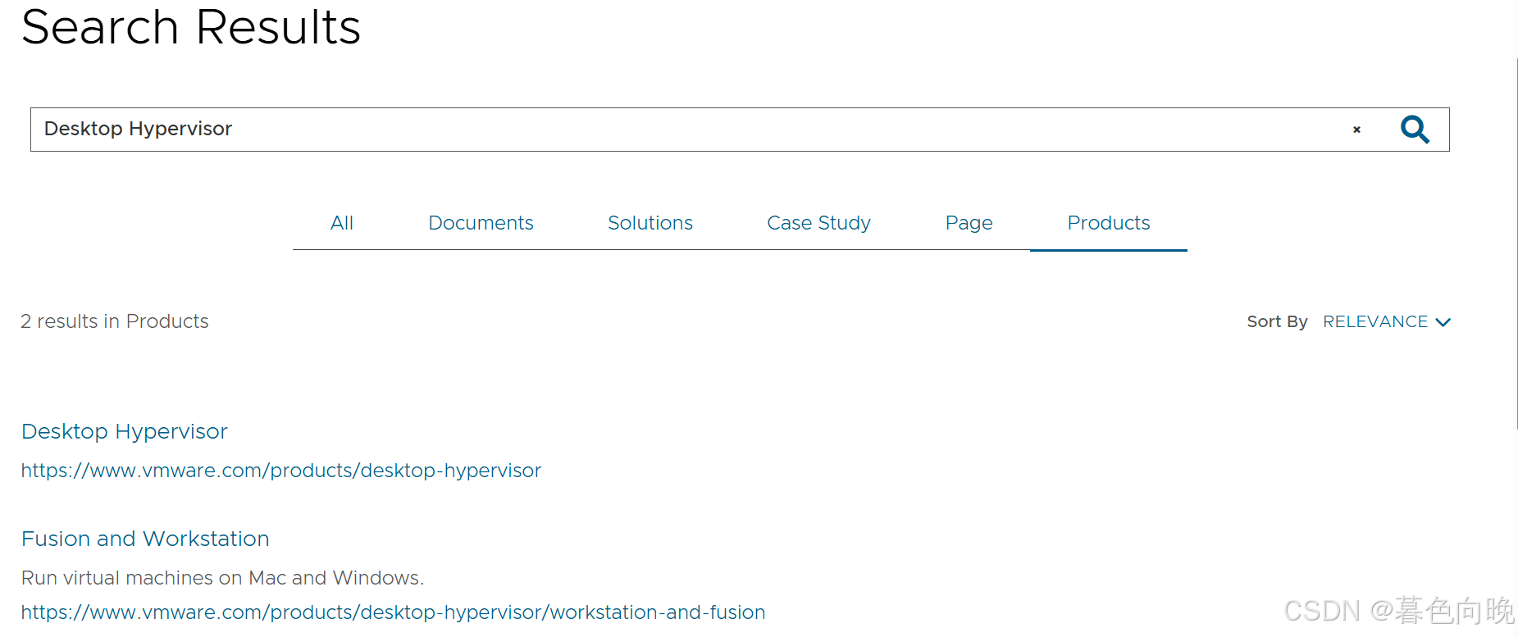
Task: Click the Search Results heading
Action: pyautogui.click(x=191, y=27)
